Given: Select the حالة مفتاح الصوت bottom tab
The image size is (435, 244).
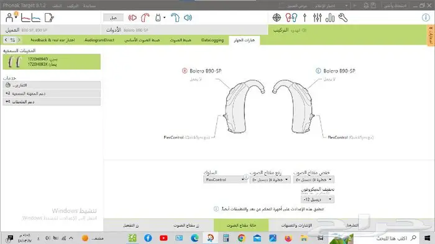Looking at the screenshot, I should tap(241, 225).
